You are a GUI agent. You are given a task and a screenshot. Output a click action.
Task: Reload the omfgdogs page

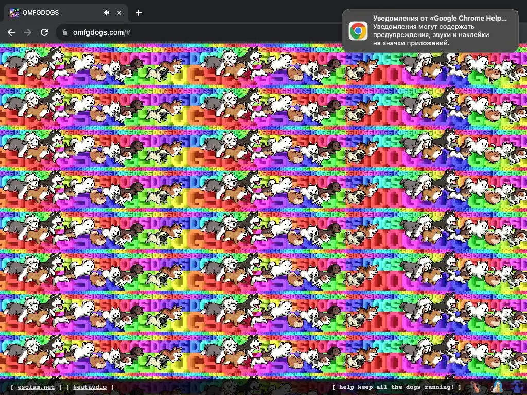(x=44, y=32)
